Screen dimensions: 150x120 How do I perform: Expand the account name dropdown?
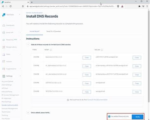(20, 15)
